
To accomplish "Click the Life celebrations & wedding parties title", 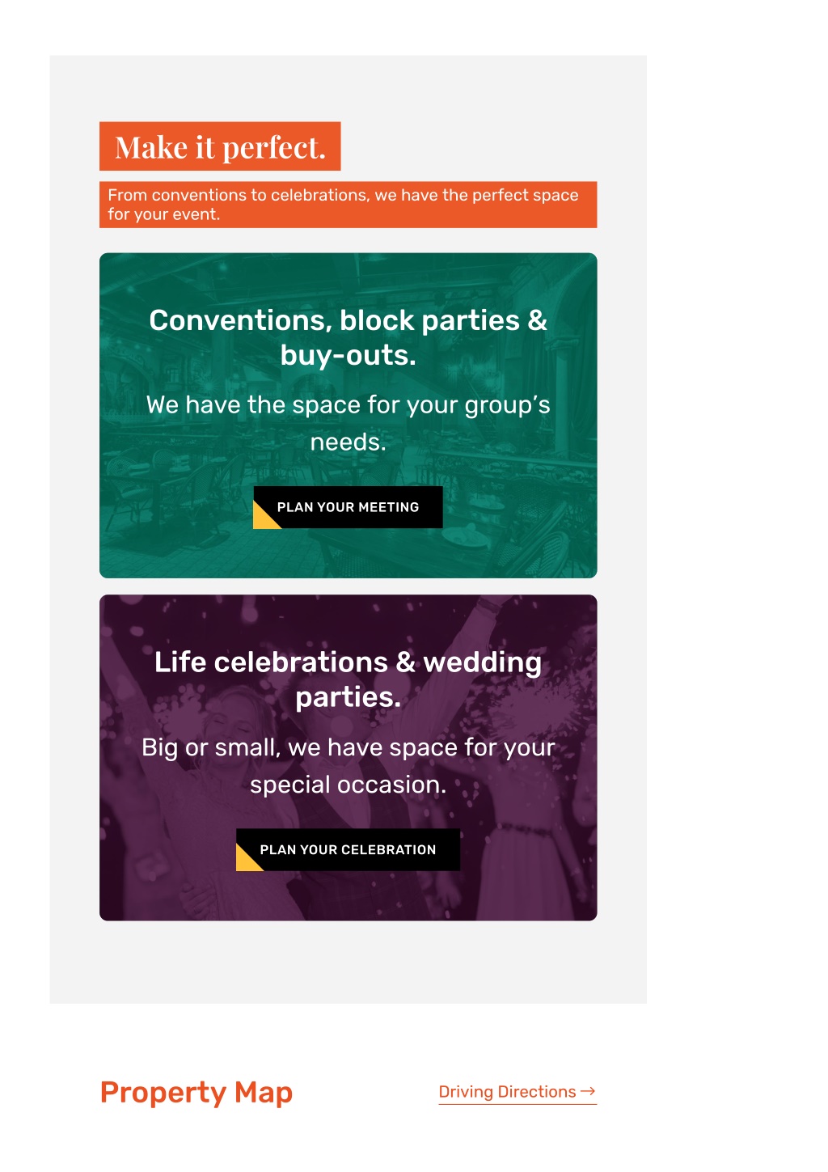I will click(348, 679).
